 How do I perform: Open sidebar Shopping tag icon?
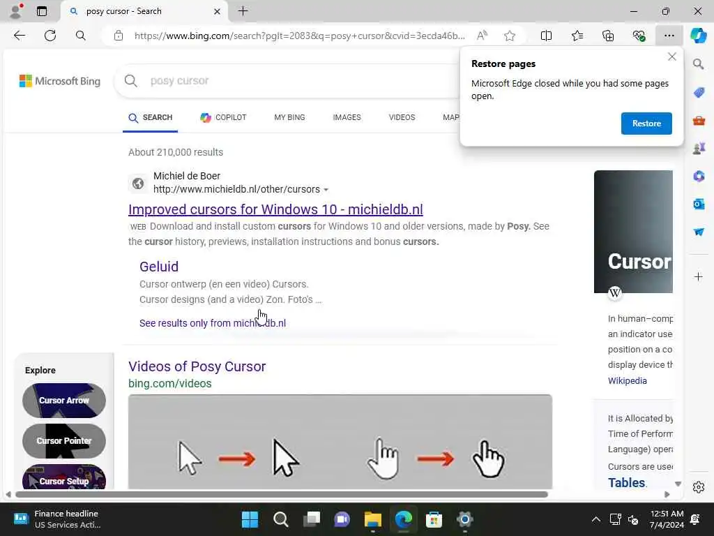click(x=699, y=93)
